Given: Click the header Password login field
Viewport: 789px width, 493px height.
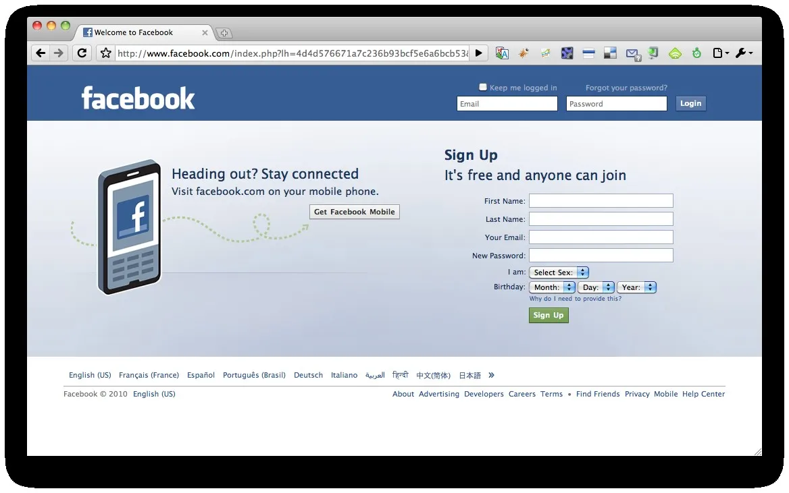Looking at the screenshot, I should (616, 104).
